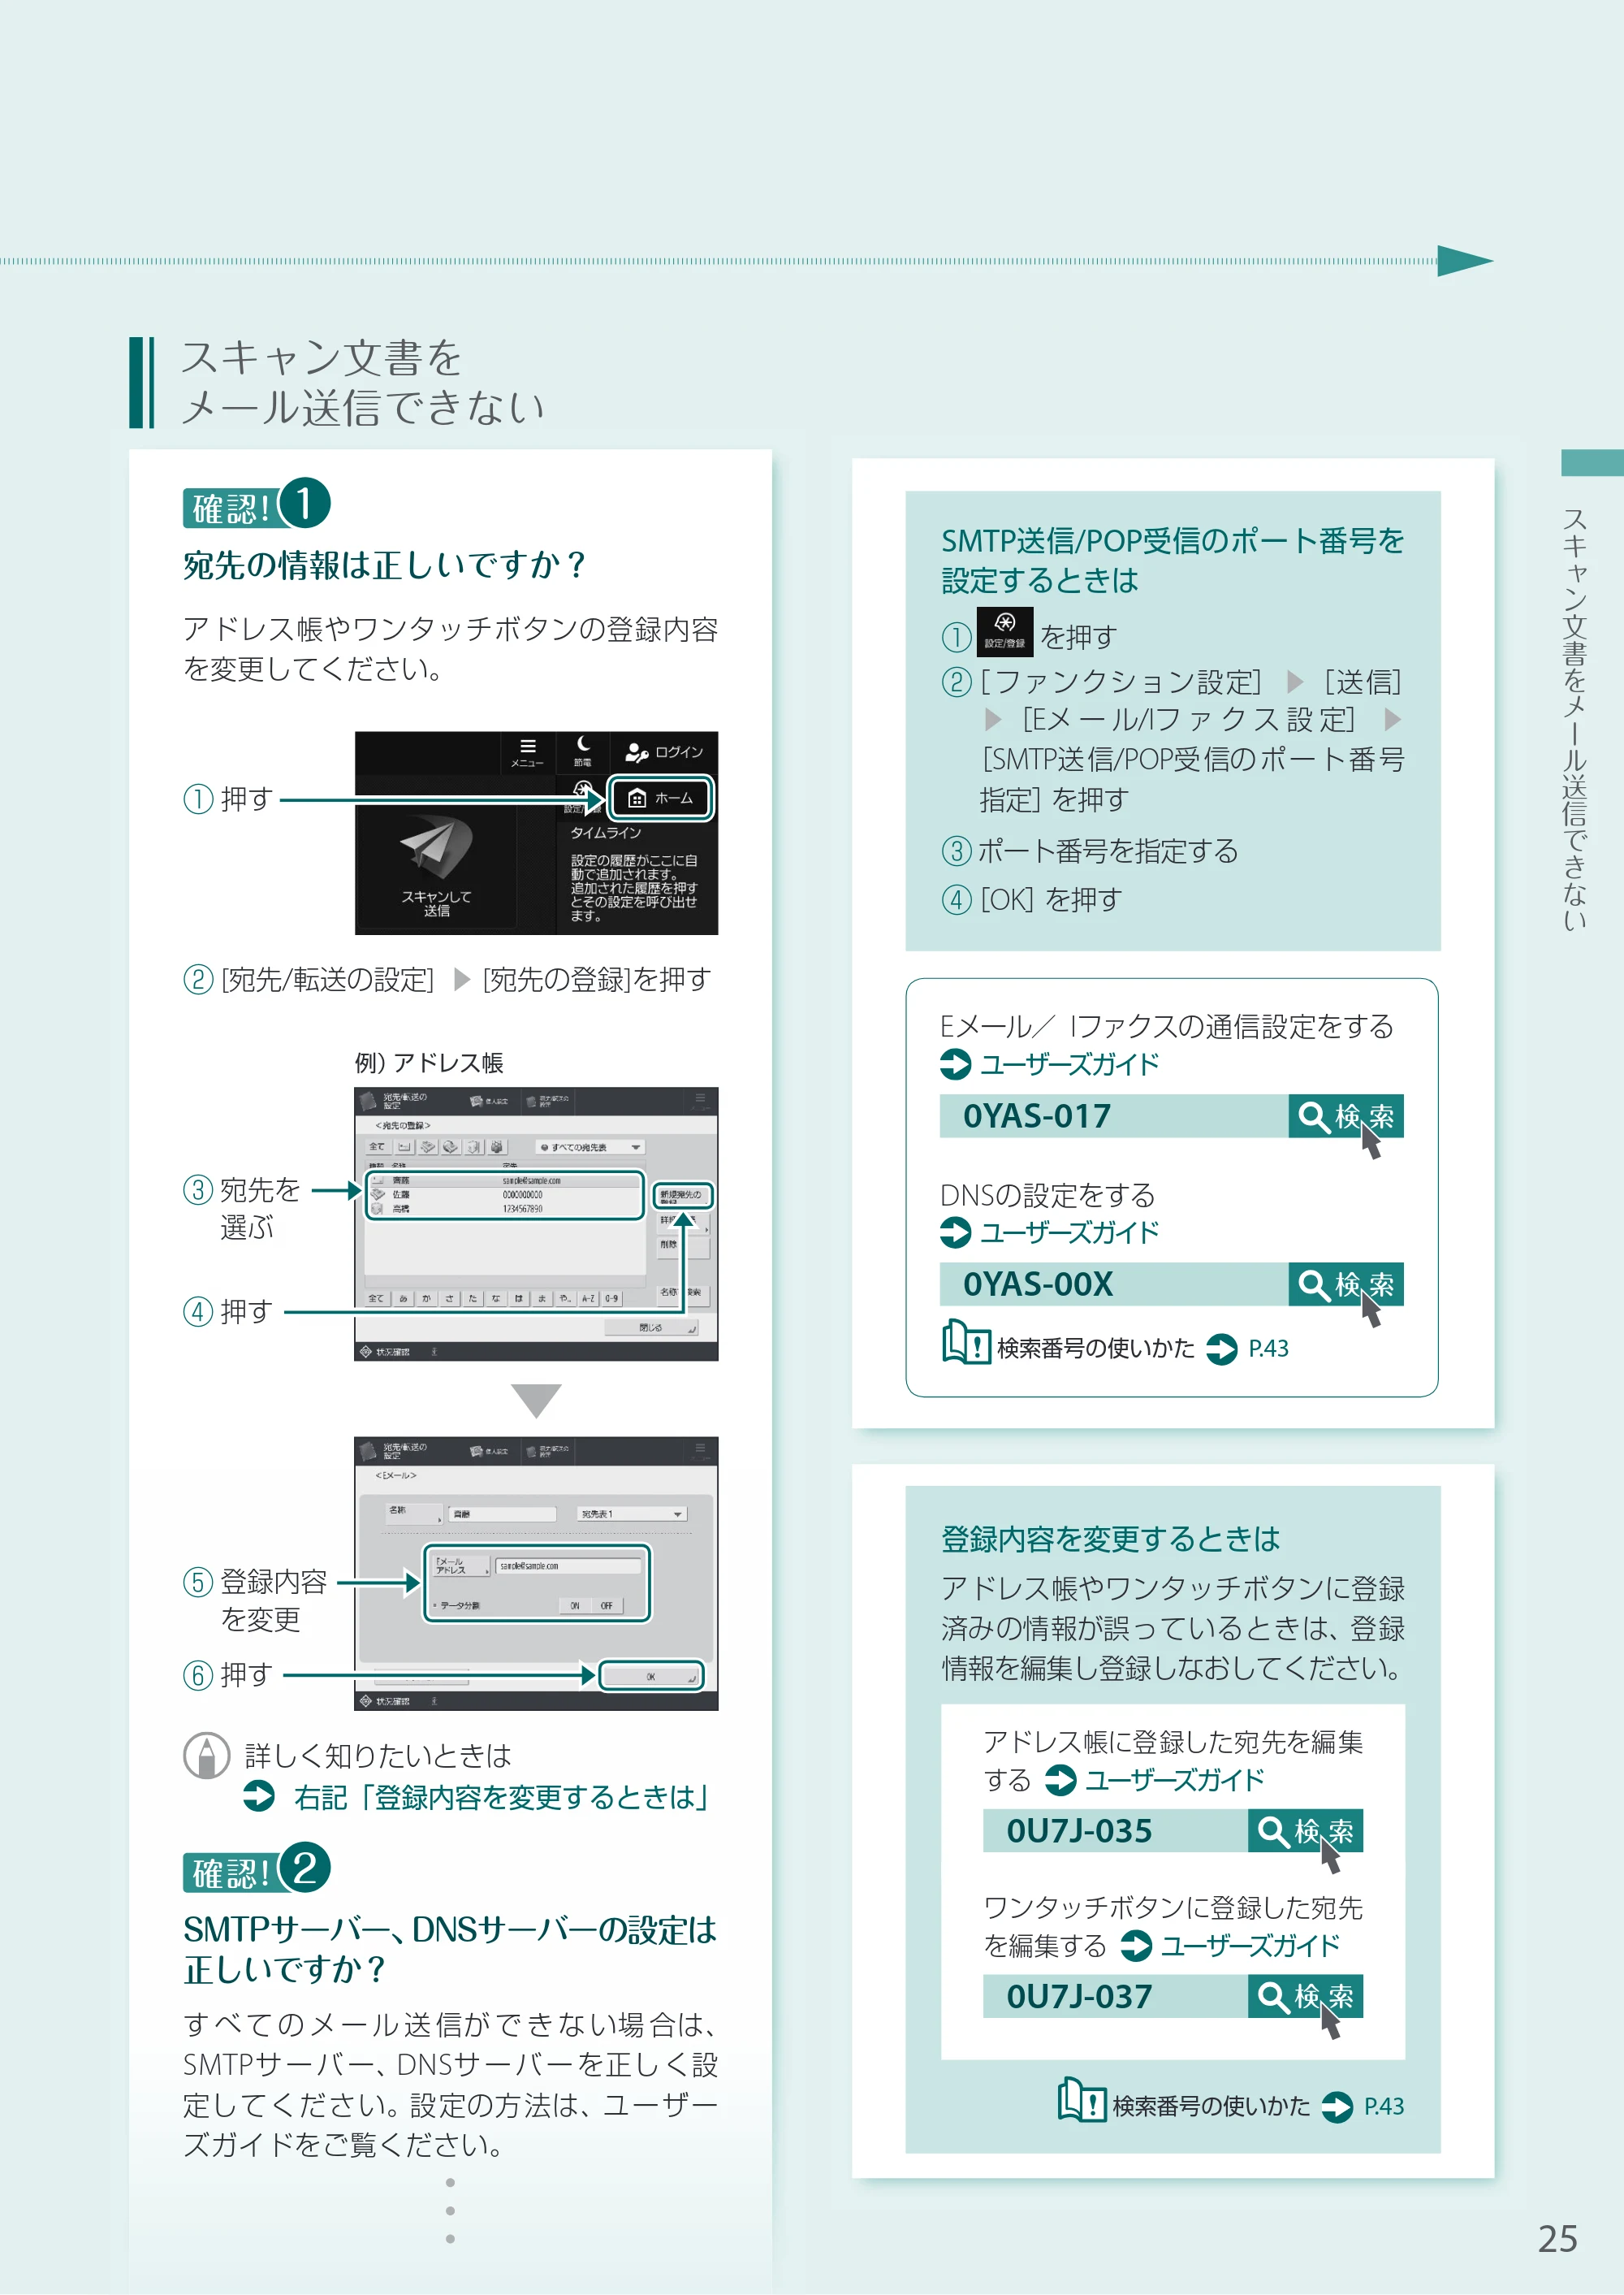Tap the OK button in Eメール screen

pos(651,1677)
